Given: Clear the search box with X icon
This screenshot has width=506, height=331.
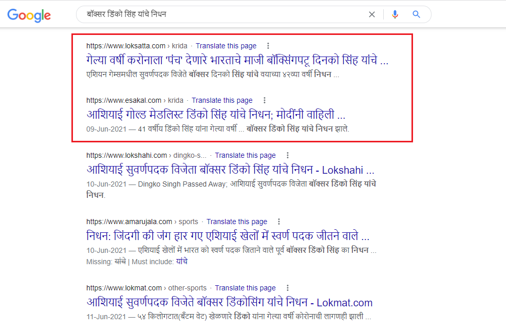Looking at the screenshot, I should (x=372, y=14).
